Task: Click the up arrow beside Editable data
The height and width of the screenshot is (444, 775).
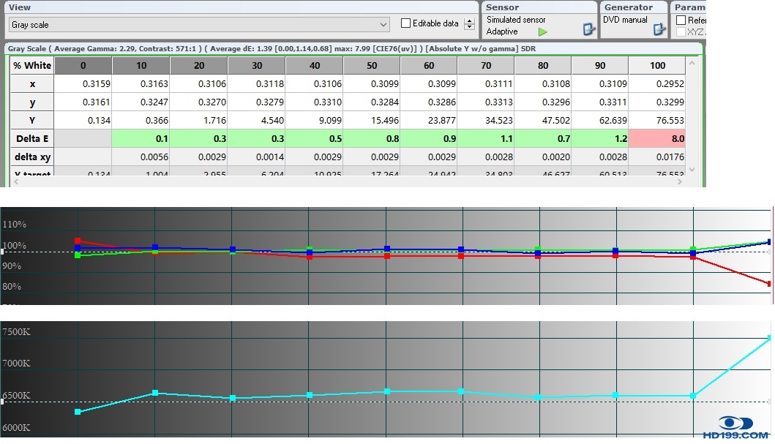Action: 469,20
